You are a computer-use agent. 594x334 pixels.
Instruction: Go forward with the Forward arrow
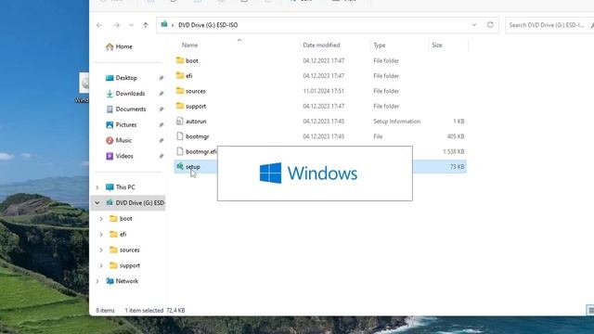point(116,25)
